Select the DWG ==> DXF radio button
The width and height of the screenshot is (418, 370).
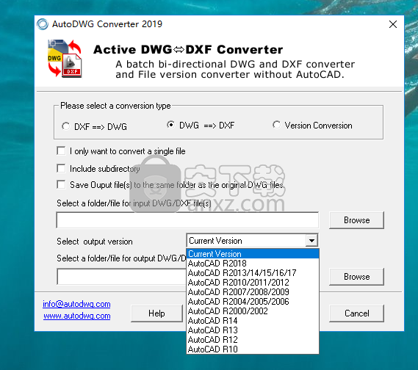(x=171, y=125)
